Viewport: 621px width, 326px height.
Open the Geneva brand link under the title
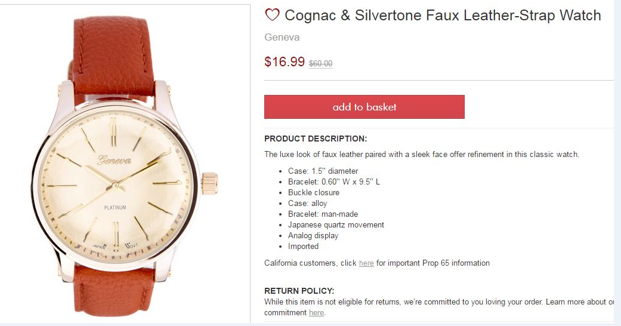[x=282, y=37]
